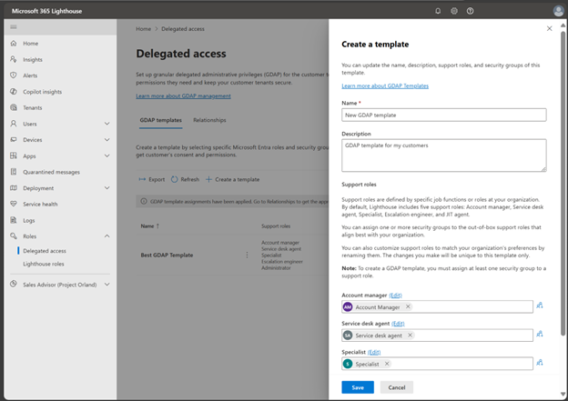
Task: Open Delegated access nav item
Action: [45, 251]
